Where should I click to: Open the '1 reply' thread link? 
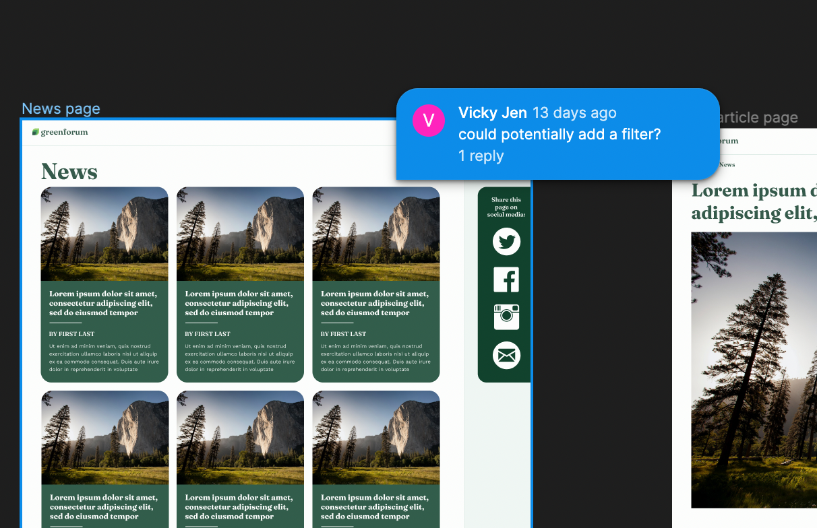(481, 156)
